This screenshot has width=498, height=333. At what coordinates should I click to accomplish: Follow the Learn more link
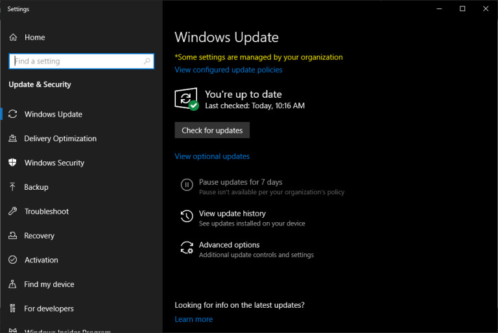[x=193, y=319]
